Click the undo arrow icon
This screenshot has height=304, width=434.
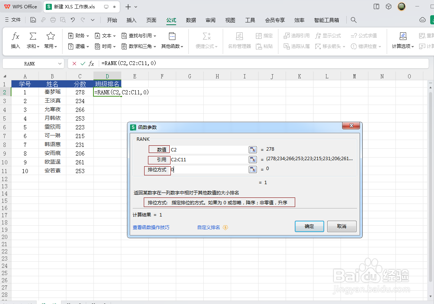(x=73, y=20)
